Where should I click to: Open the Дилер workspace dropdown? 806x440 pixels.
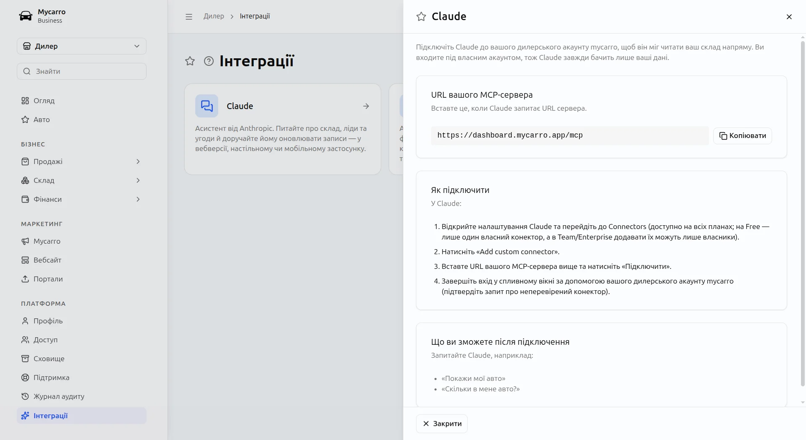[x=81, y=46]
